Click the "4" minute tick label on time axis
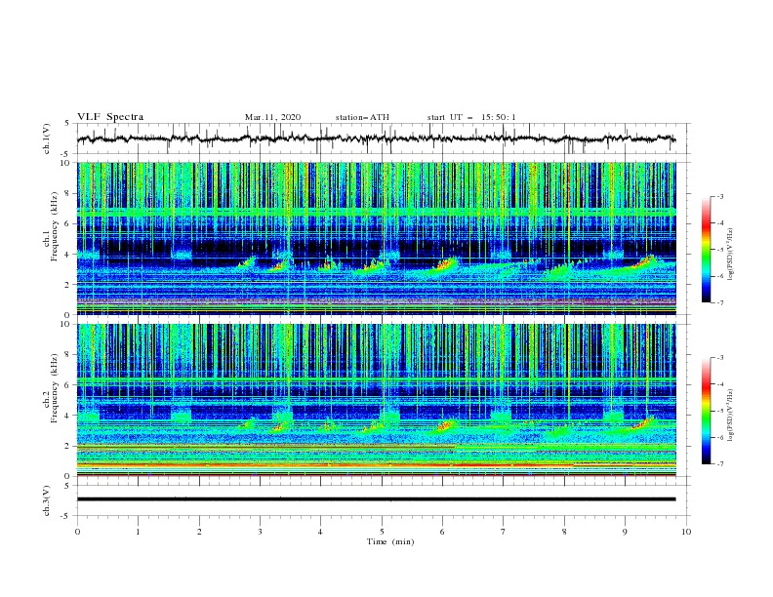 coord(321,532)
